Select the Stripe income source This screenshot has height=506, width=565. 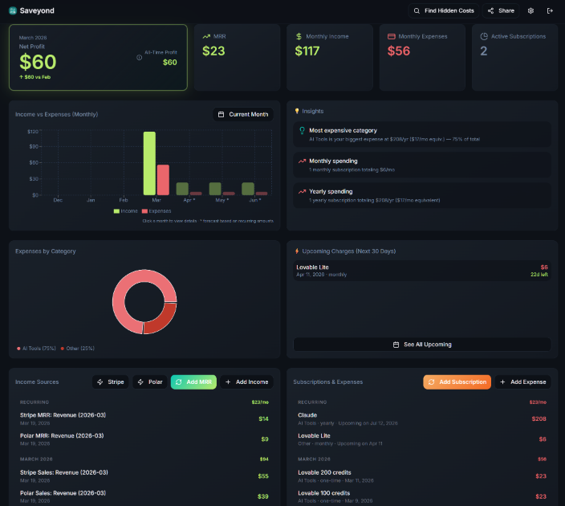tap(111, 382)
